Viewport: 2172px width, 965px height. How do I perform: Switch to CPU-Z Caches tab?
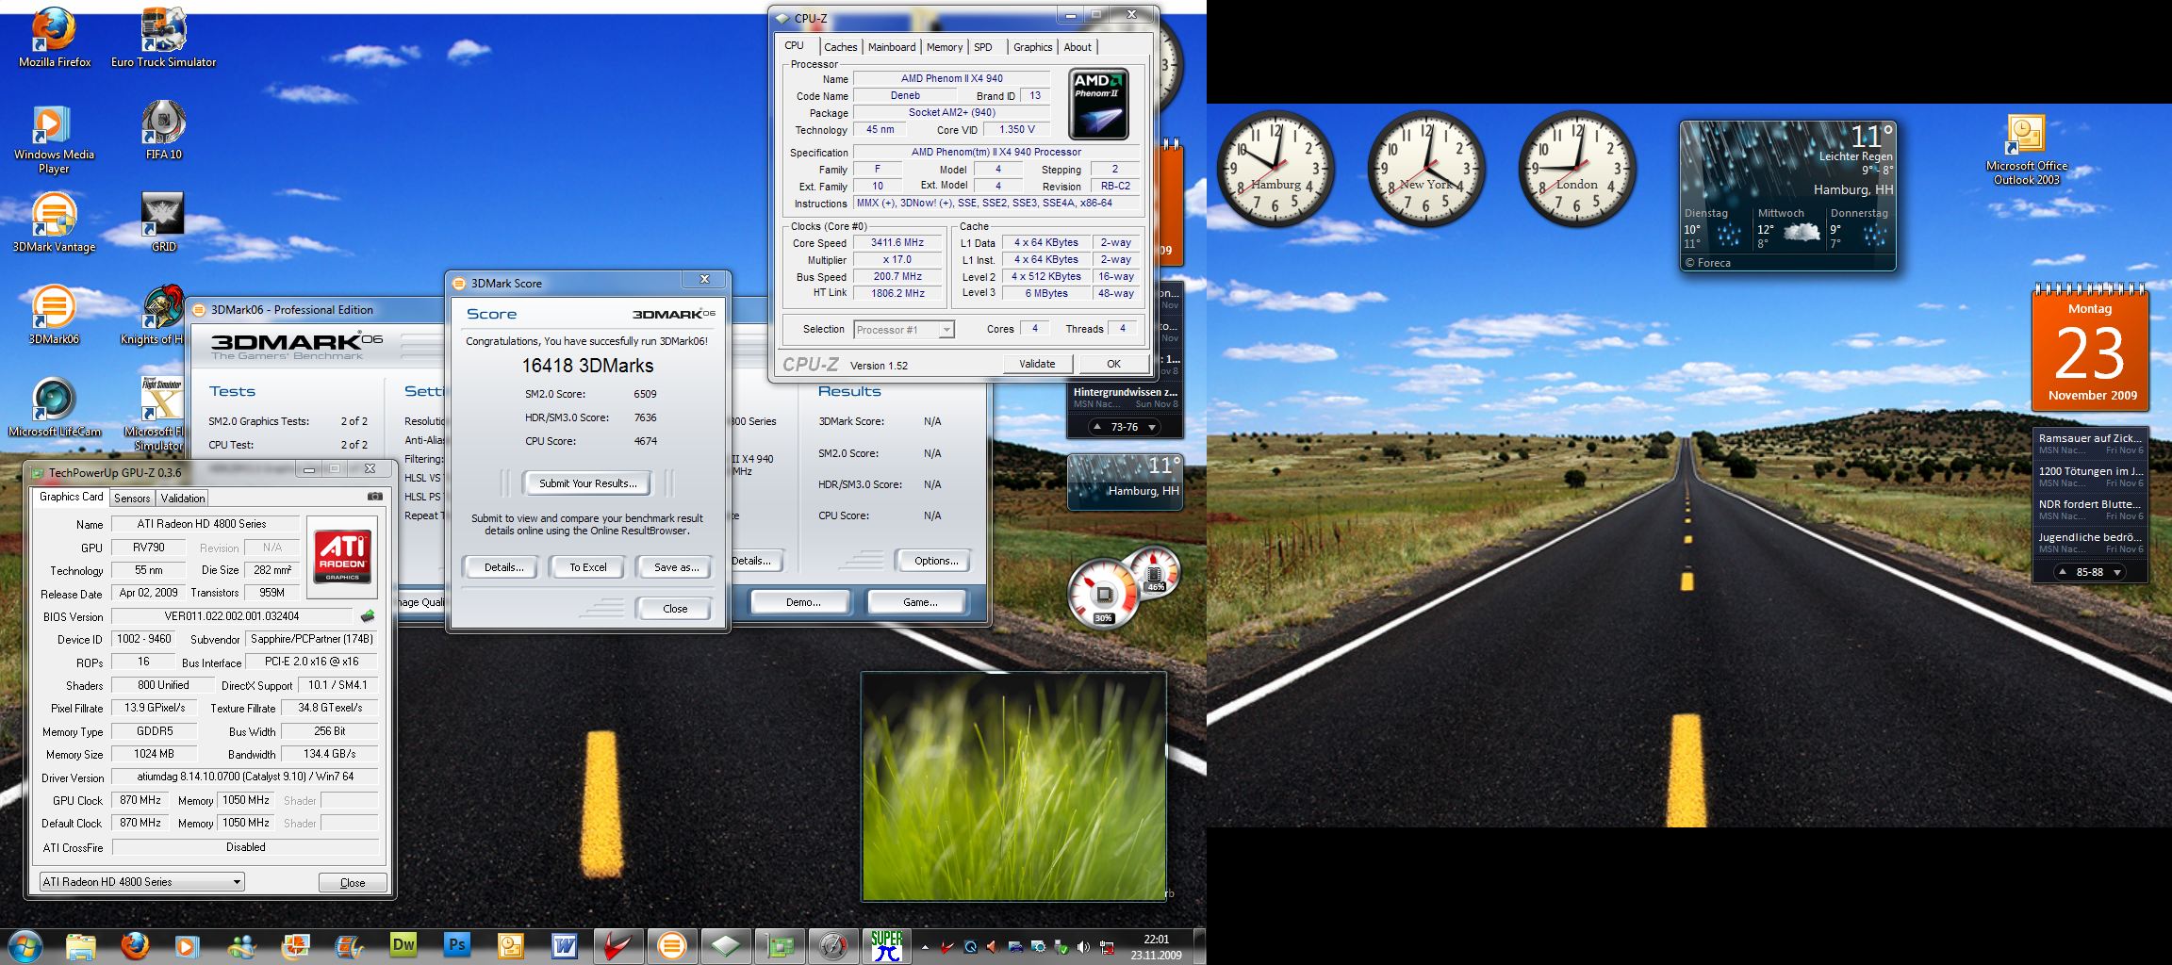pos(840,47)
